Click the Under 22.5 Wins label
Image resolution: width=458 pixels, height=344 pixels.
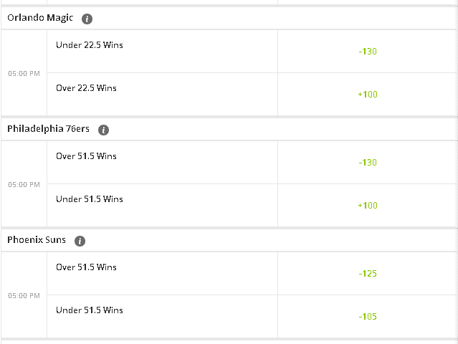tap(90, 45)
